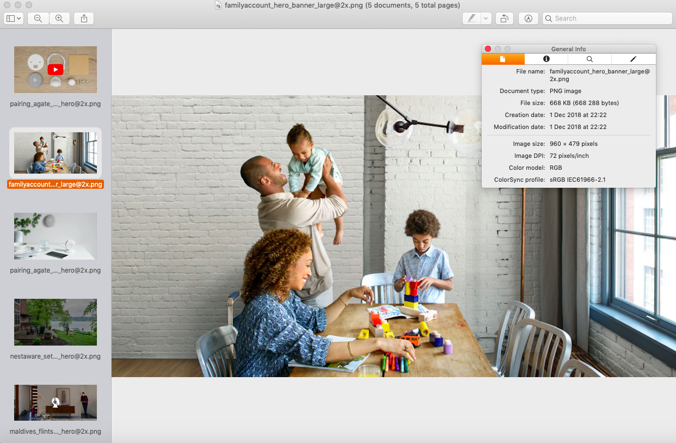The height and width of the screenshot is (443, 676).
Task: Switch to the General Info inspector tab
Action: coord(503,59)
